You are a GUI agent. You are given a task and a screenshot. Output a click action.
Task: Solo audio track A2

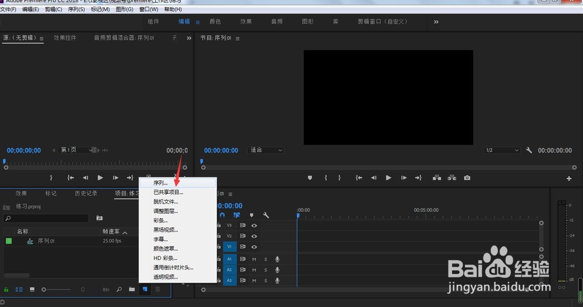[265, 270]
